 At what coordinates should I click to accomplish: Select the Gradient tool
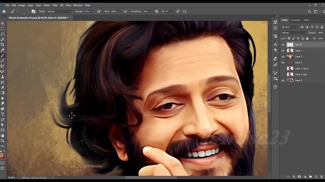pyautogui.click(x=3, y=93)
